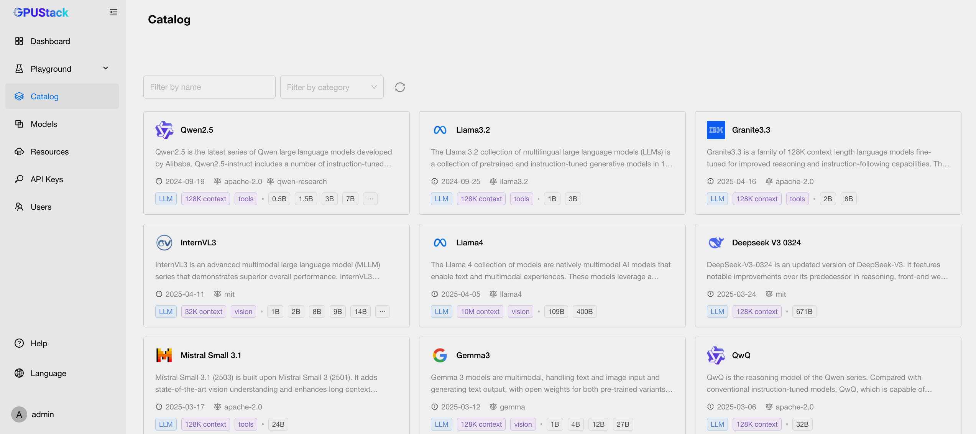Open the API Keys page
Viewport: 976px width, 434px height.
[x=62, y=179]
